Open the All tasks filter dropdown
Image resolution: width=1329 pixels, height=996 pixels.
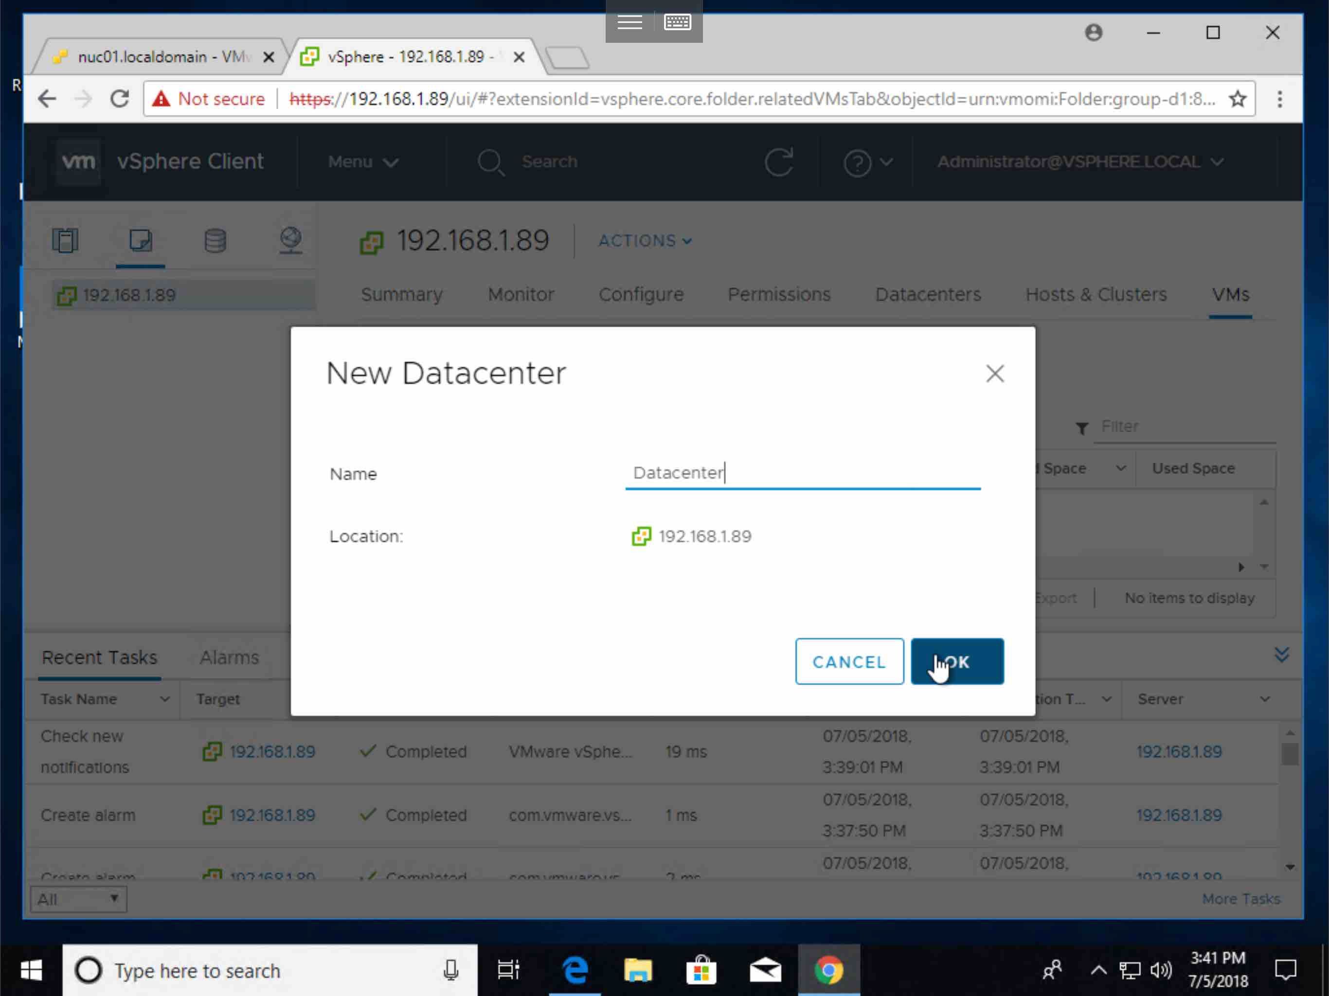79,899
